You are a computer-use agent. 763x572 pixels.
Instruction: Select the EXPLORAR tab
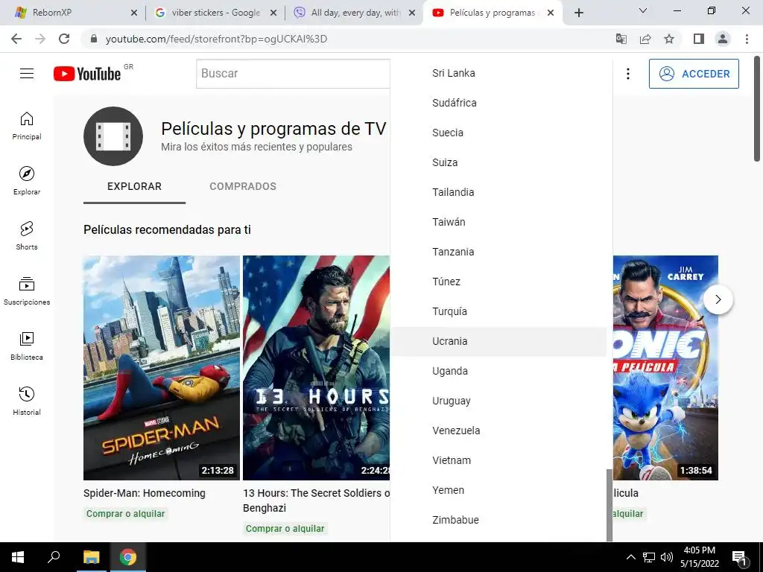134,187
